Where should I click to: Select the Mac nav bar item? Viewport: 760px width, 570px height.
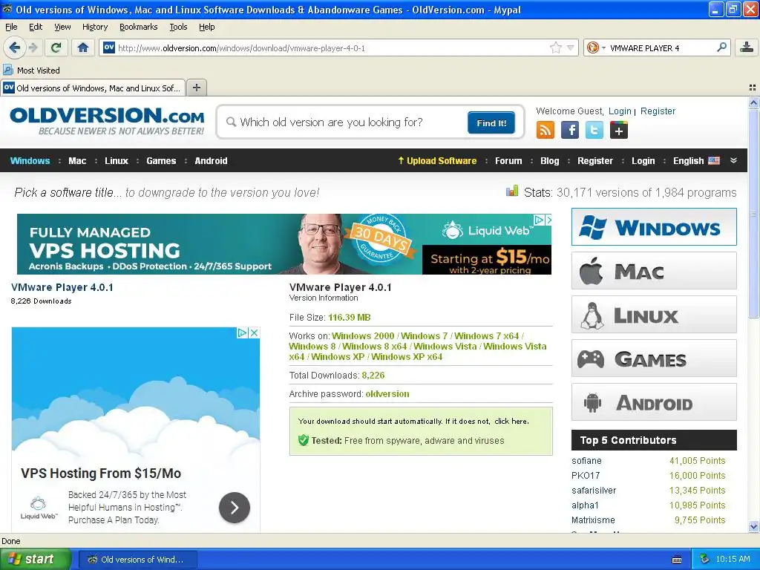tap(77, 161)
